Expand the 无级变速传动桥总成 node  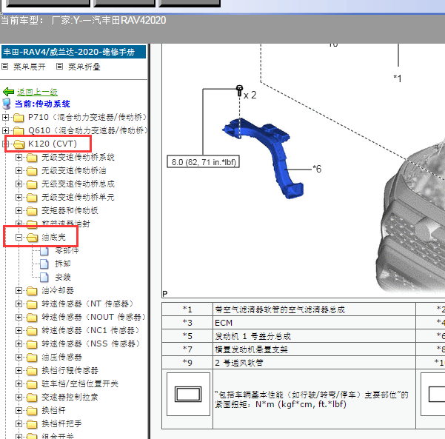click(x=19, y=184)
